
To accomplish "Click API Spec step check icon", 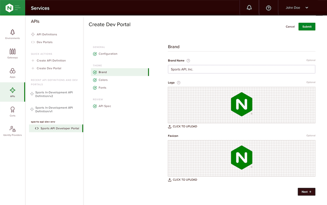I will coord(95,106).
